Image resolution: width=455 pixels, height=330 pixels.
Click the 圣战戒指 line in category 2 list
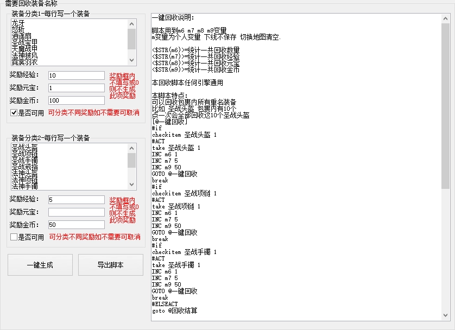(24, 167)
